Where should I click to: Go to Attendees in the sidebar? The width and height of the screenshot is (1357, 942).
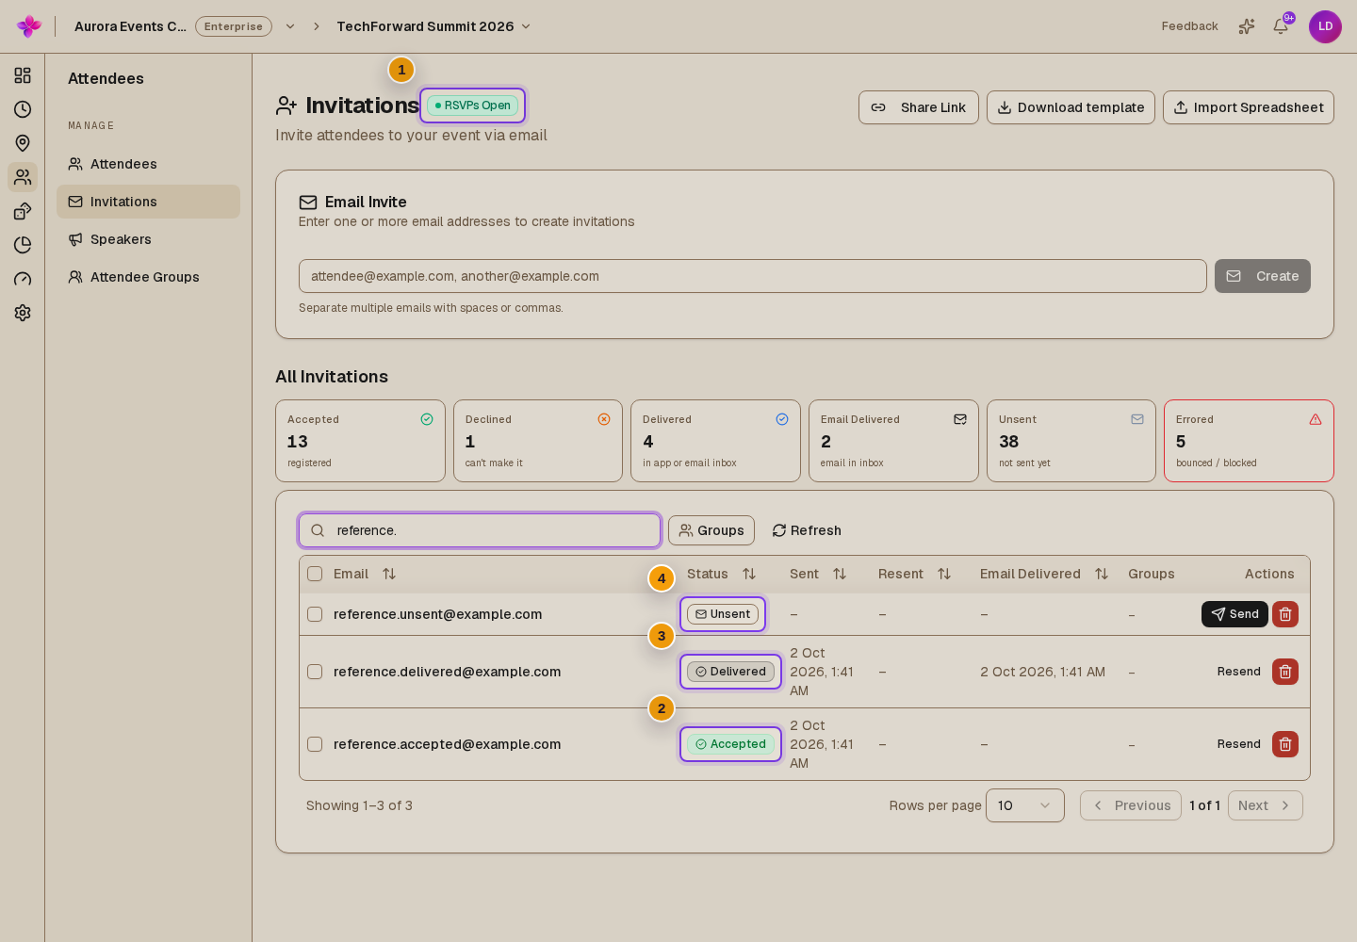click(148, 164)
